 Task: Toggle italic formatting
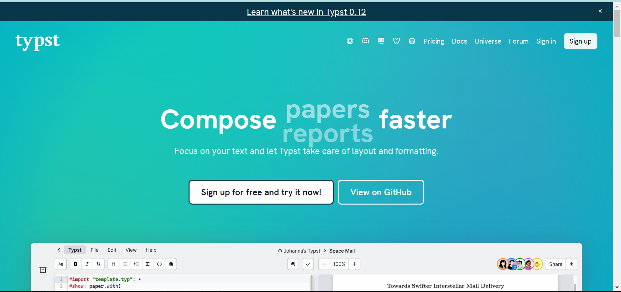(87, 264)
